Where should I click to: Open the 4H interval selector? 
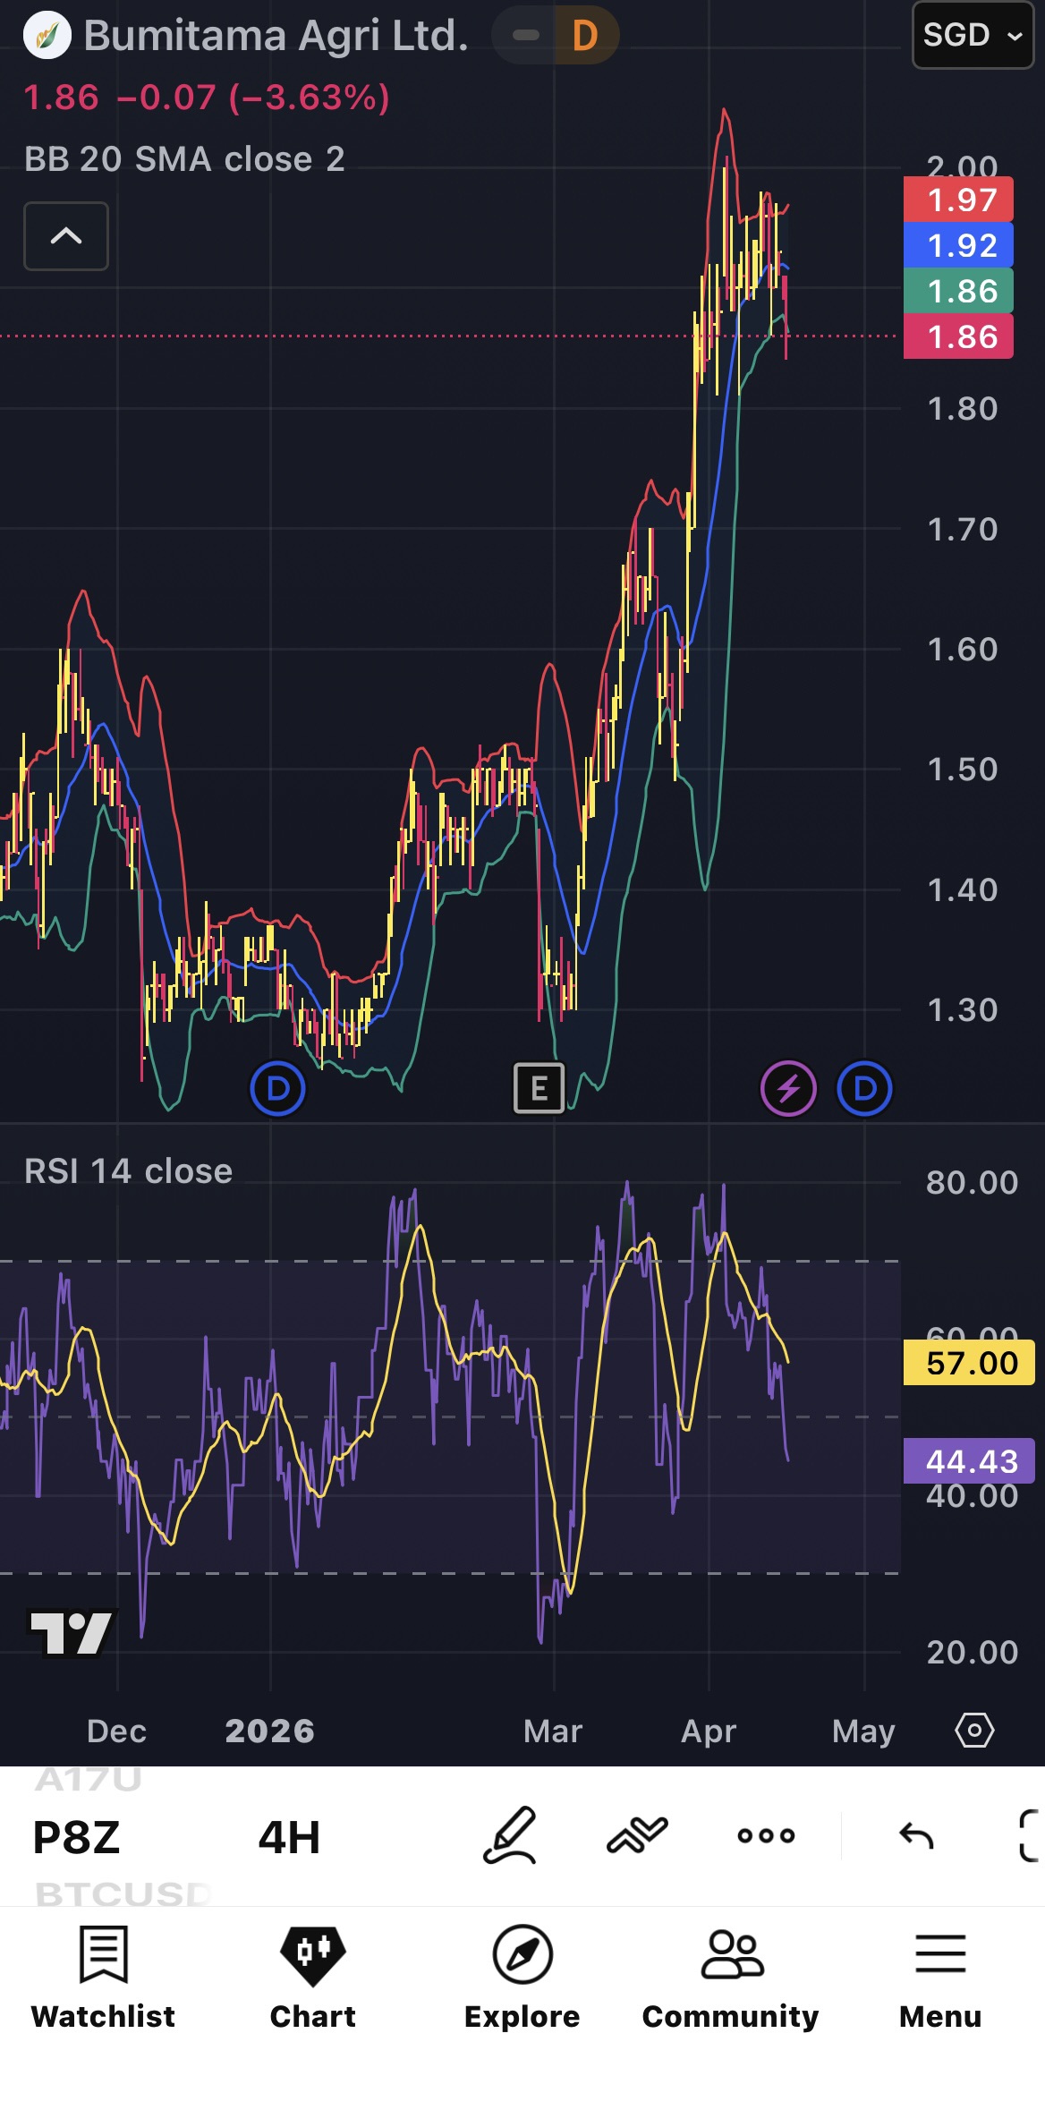pos(289,1838)
